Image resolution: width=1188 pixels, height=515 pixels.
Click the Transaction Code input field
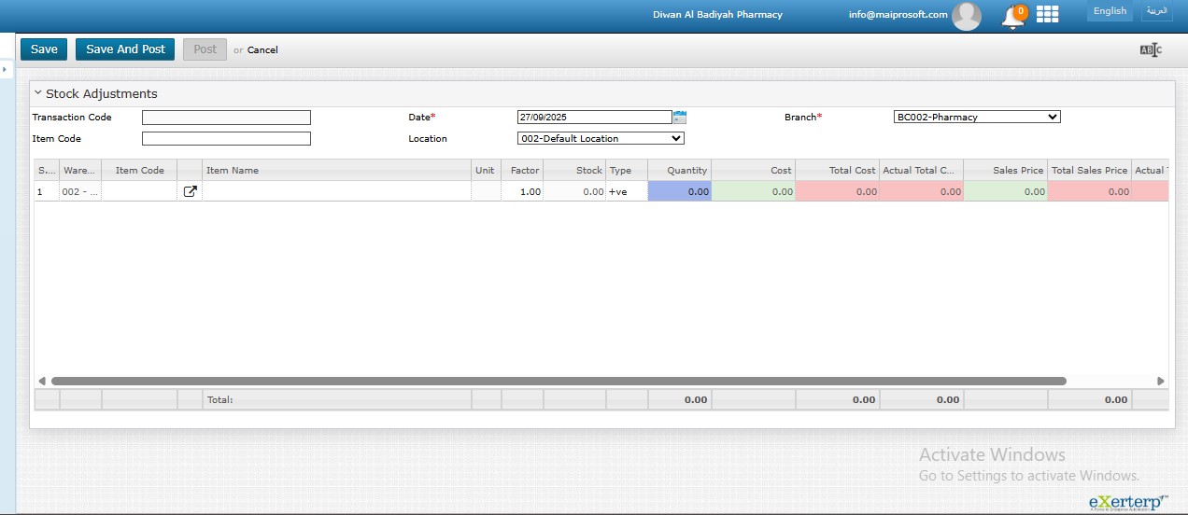(x=226, y=118)
